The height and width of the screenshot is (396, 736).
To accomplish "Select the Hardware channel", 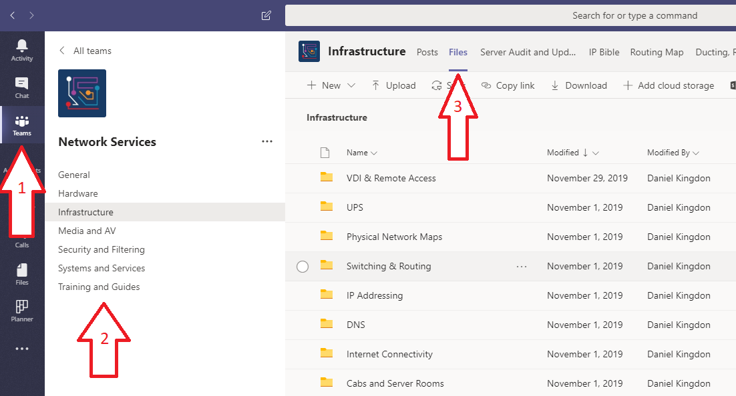I will 78,193.
